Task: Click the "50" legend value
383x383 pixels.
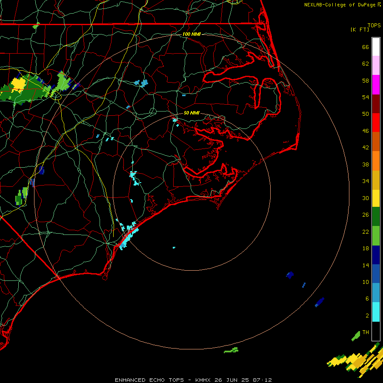Action: tap(366, 114)
